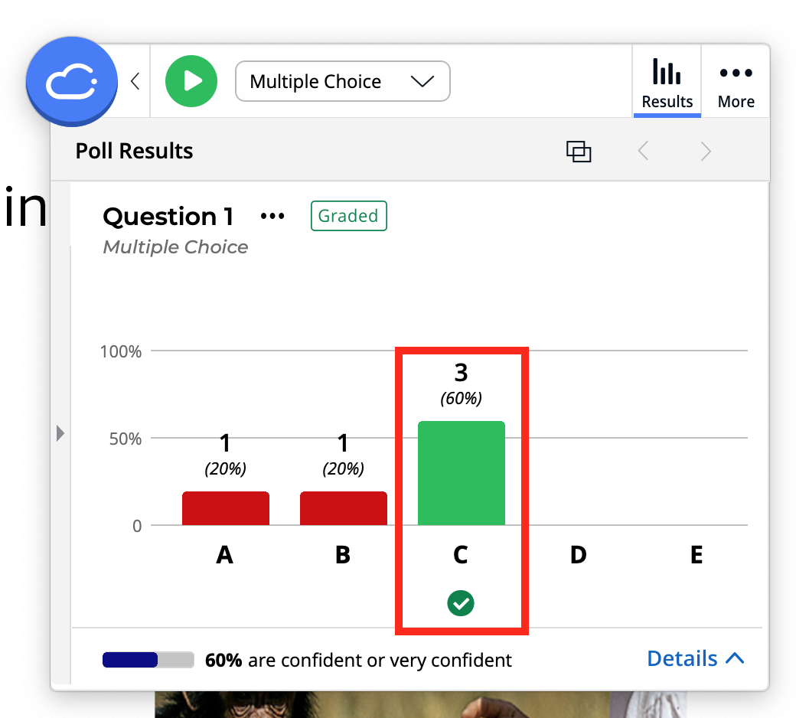Click the Details link

(681, 658)
